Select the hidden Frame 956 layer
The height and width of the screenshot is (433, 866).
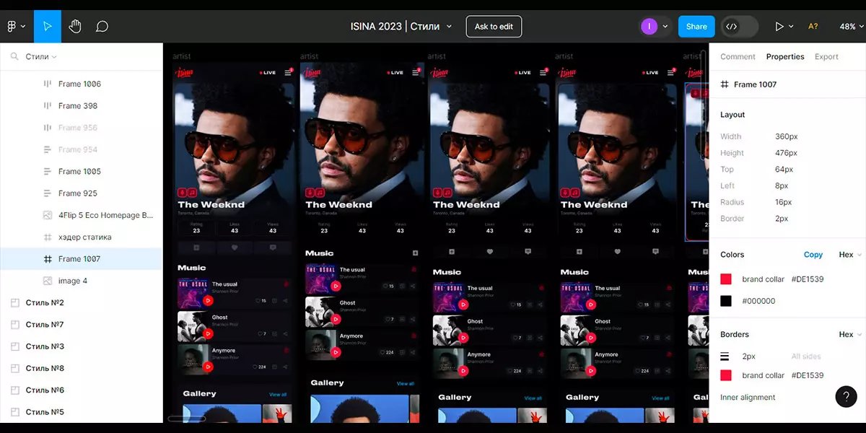click(81, 128)
